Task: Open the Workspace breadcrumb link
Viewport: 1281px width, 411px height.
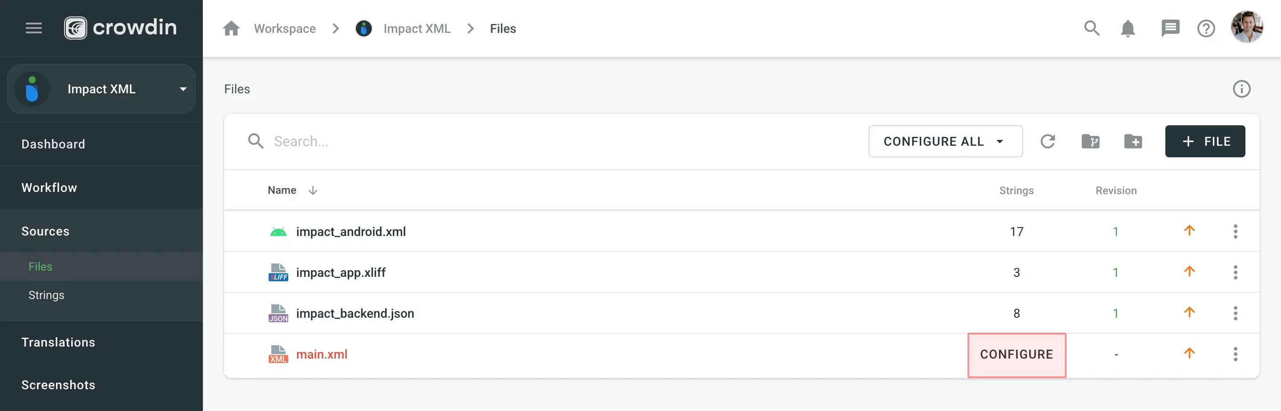Action: [285, 28]
